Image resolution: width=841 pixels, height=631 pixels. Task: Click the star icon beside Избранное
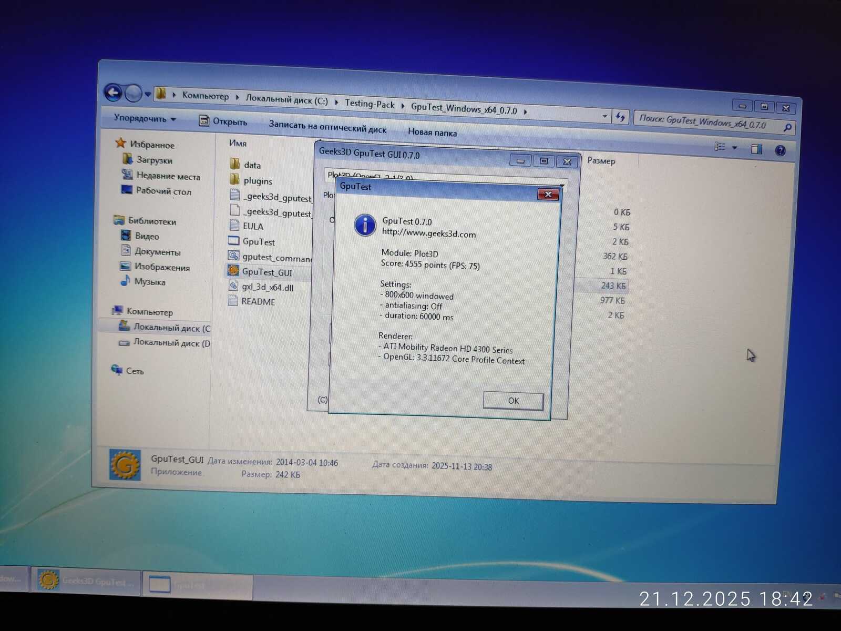[x=120, y=143]
